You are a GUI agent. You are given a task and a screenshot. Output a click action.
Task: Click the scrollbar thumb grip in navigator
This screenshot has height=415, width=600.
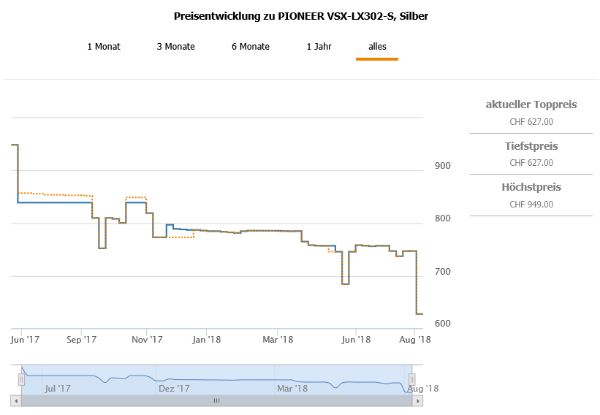216,400
